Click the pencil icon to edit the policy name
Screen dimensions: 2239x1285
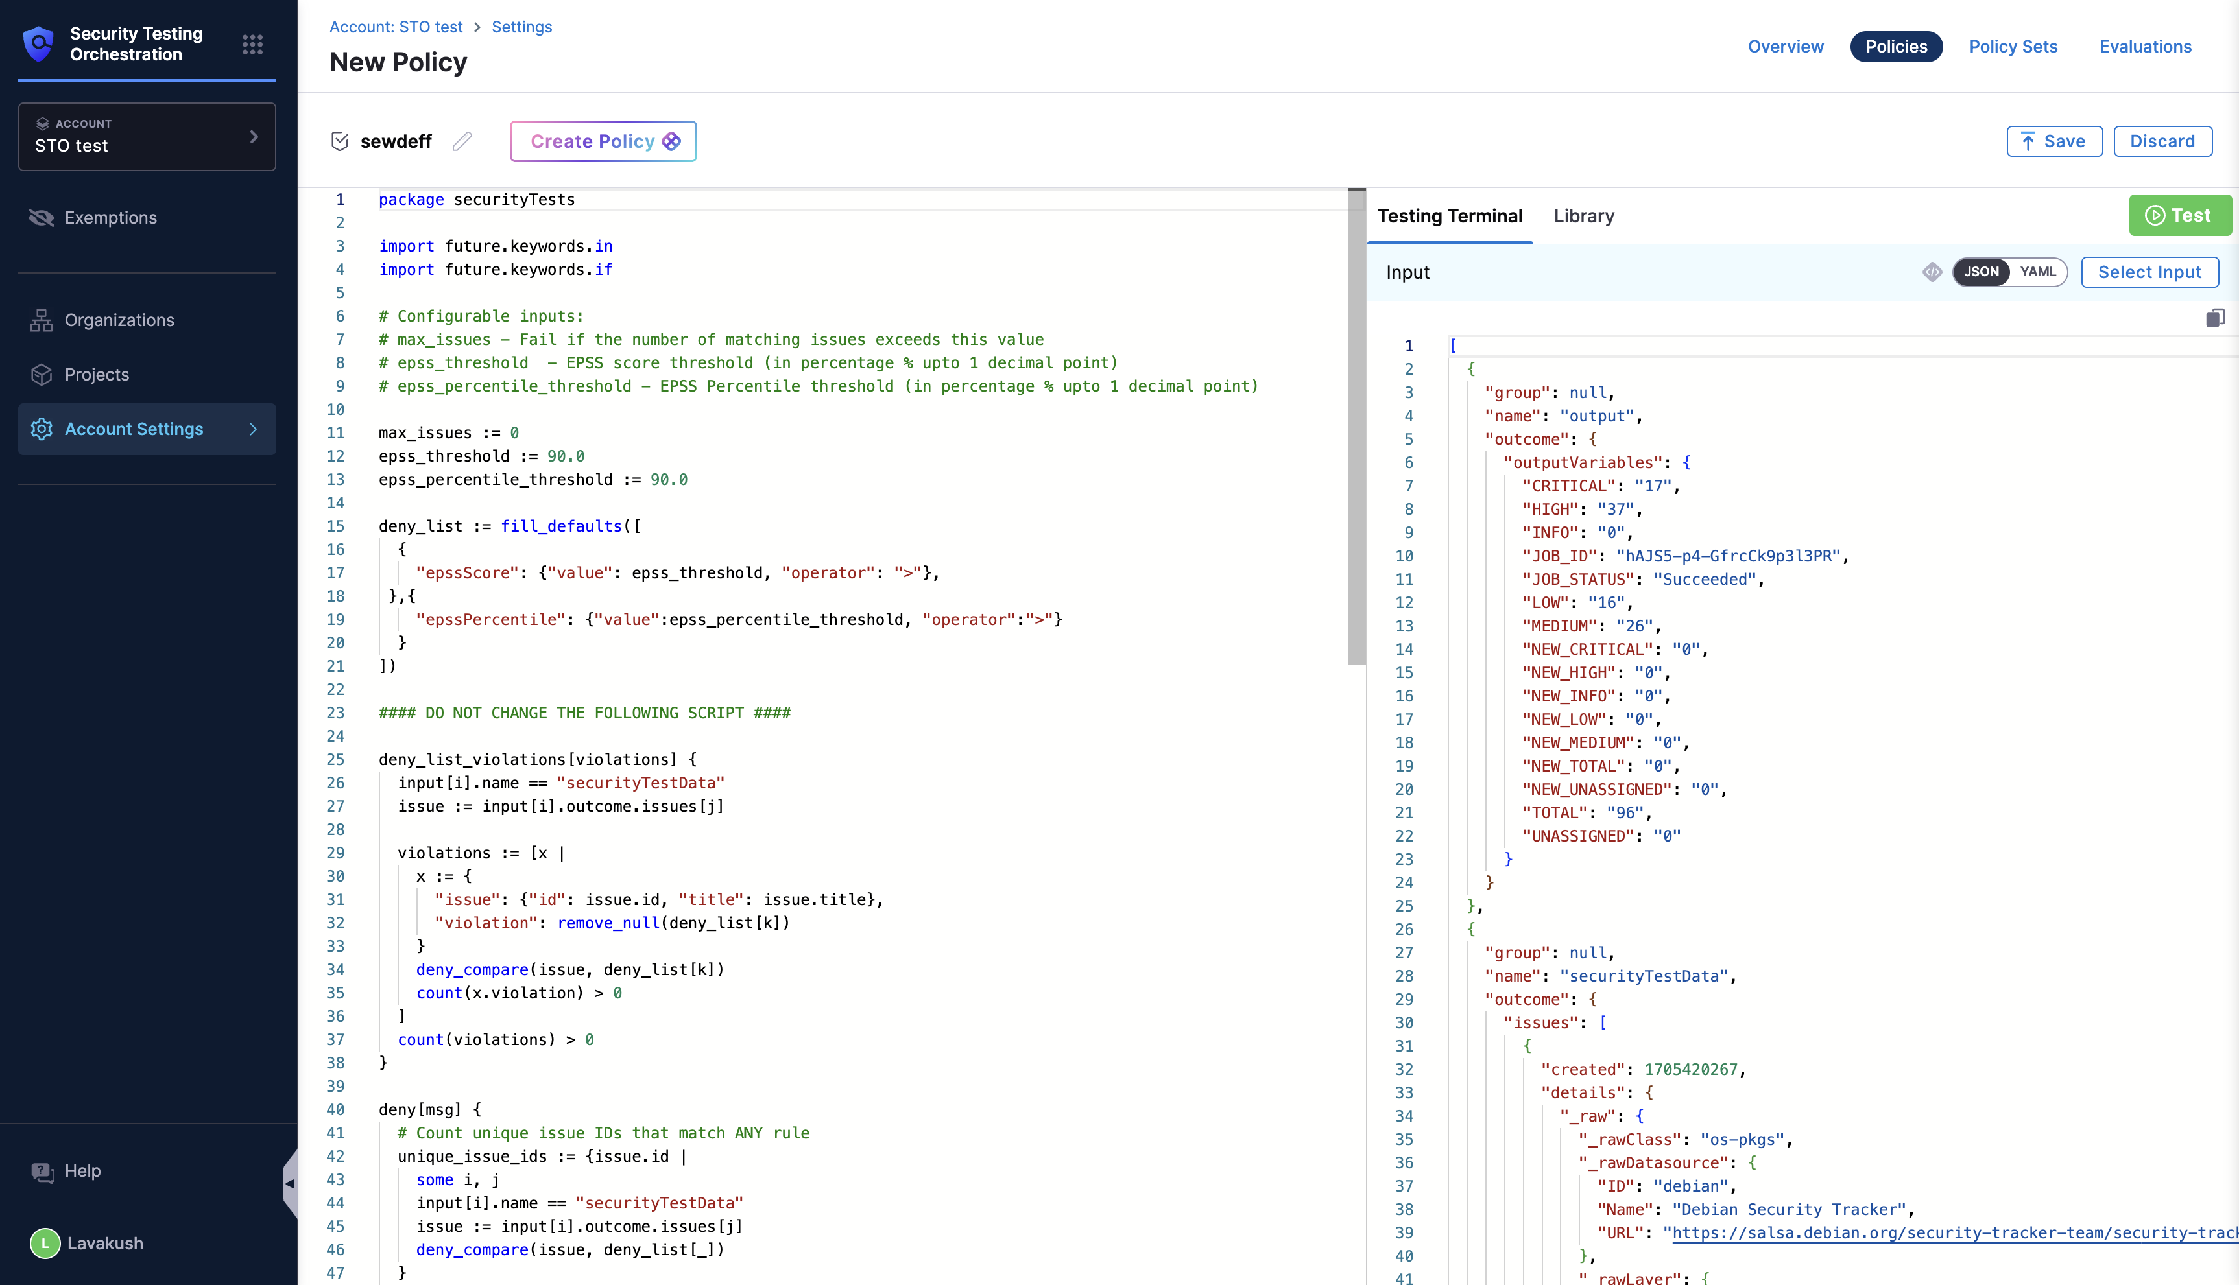(462, 141)
